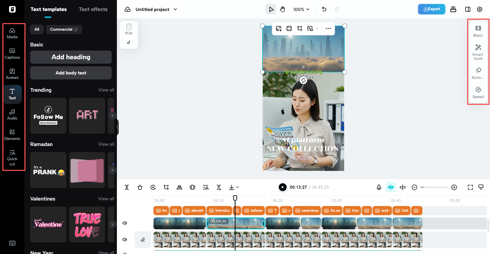Open the Audio panel
Screen dimensions: 490x254
12,114
